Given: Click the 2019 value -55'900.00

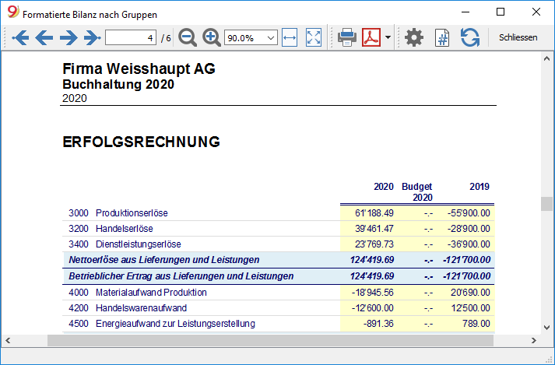Looking at the screenshot, I should click(x=469, y=213).
